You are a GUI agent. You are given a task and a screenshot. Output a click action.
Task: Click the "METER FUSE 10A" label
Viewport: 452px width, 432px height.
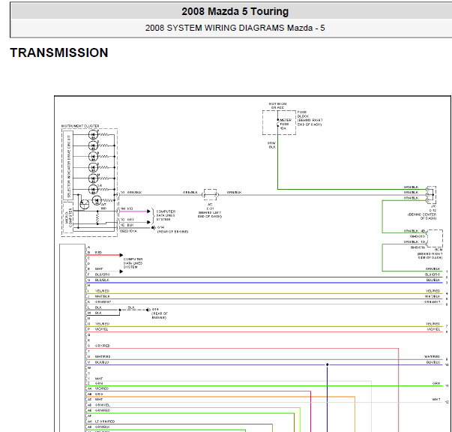point(286,124)
